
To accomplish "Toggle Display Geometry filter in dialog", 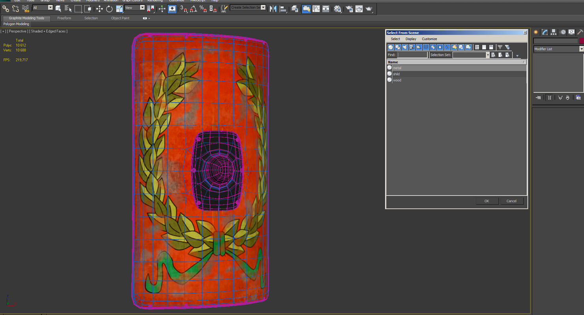I will [391, 47].
